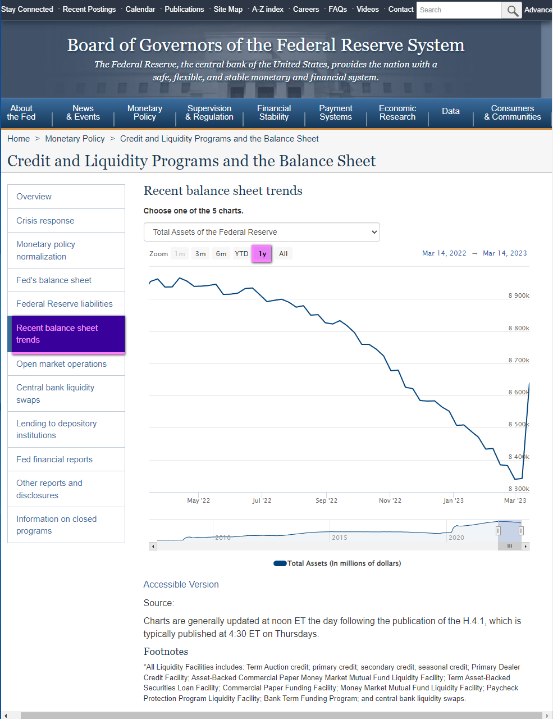Select Open market operations sidebar item

click(x=66, y=364)
